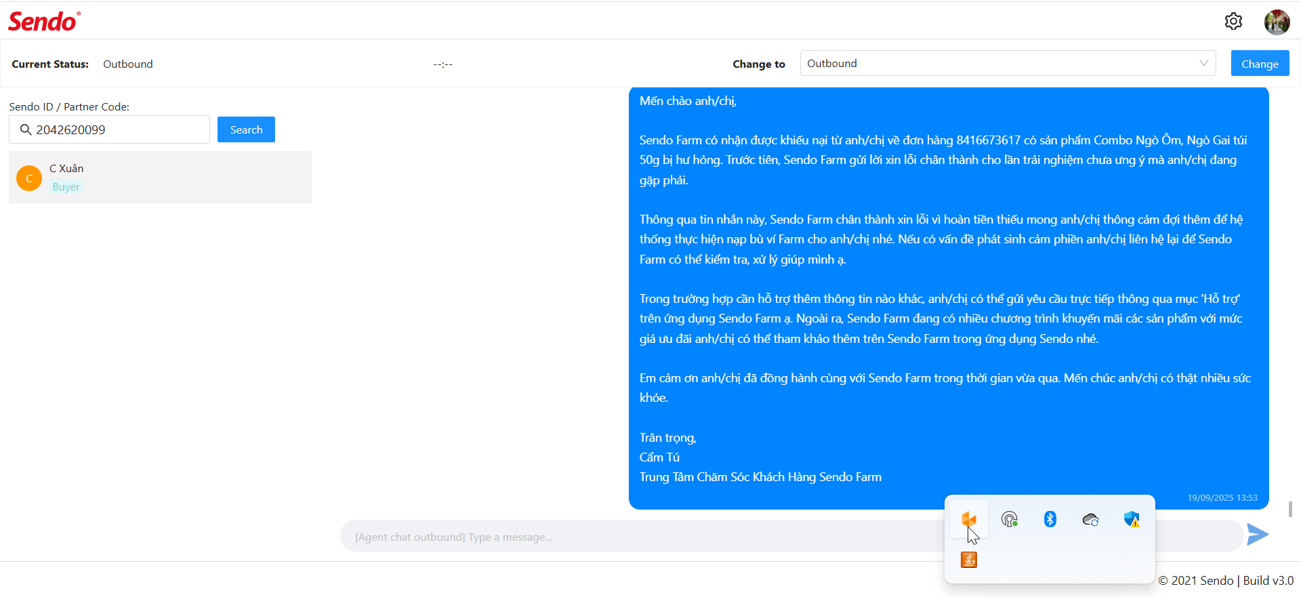Click the Sendo ID / Partner Code label

coord(69,106)
